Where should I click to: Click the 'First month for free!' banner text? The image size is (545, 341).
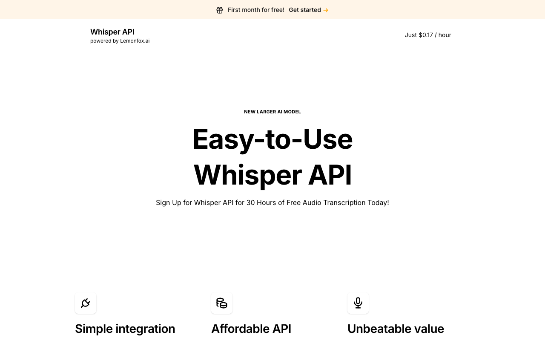pyautogui.click(x=256, y=10)
